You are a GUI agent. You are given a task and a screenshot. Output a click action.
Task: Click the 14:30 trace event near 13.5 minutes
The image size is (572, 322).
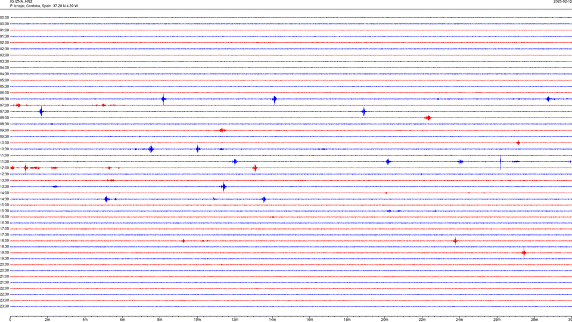pos(264,199)
